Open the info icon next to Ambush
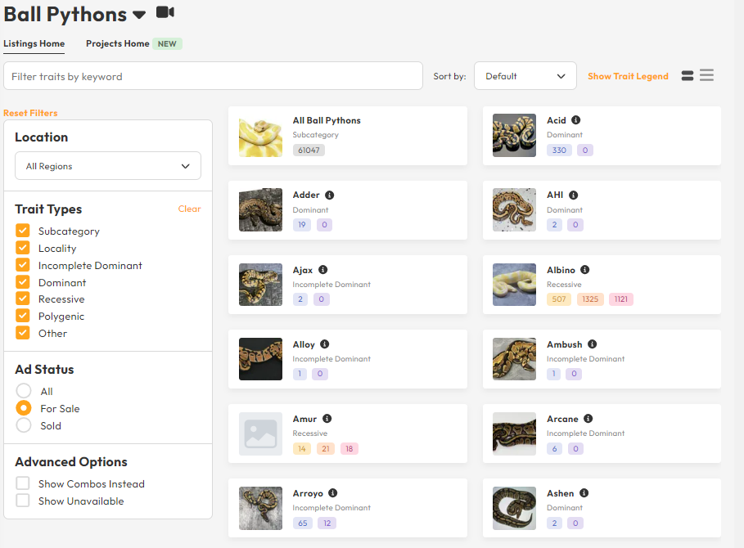 pyautogui.click(x=592, y=344)
